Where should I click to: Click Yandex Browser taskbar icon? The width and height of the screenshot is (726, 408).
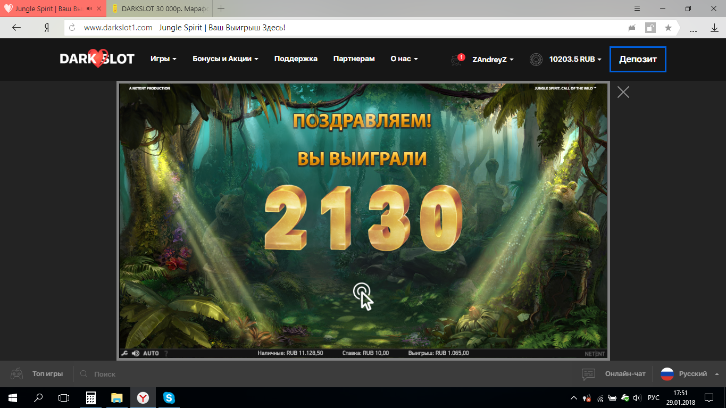coord(143,397)
